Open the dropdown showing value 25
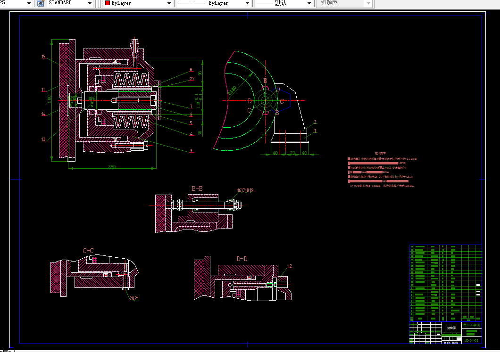 (x=28, y=3)
